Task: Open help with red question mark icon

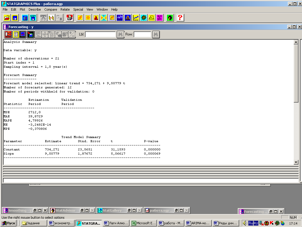Action: pos(180,18)
